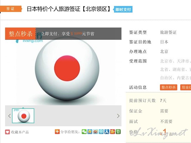
Task: Share to Renren icon
Action: (107, 132)
